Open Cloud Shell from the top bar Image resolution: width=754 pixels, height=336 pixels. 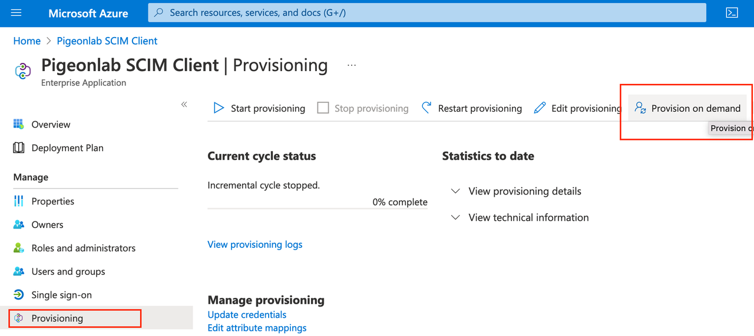pos(732,13)
